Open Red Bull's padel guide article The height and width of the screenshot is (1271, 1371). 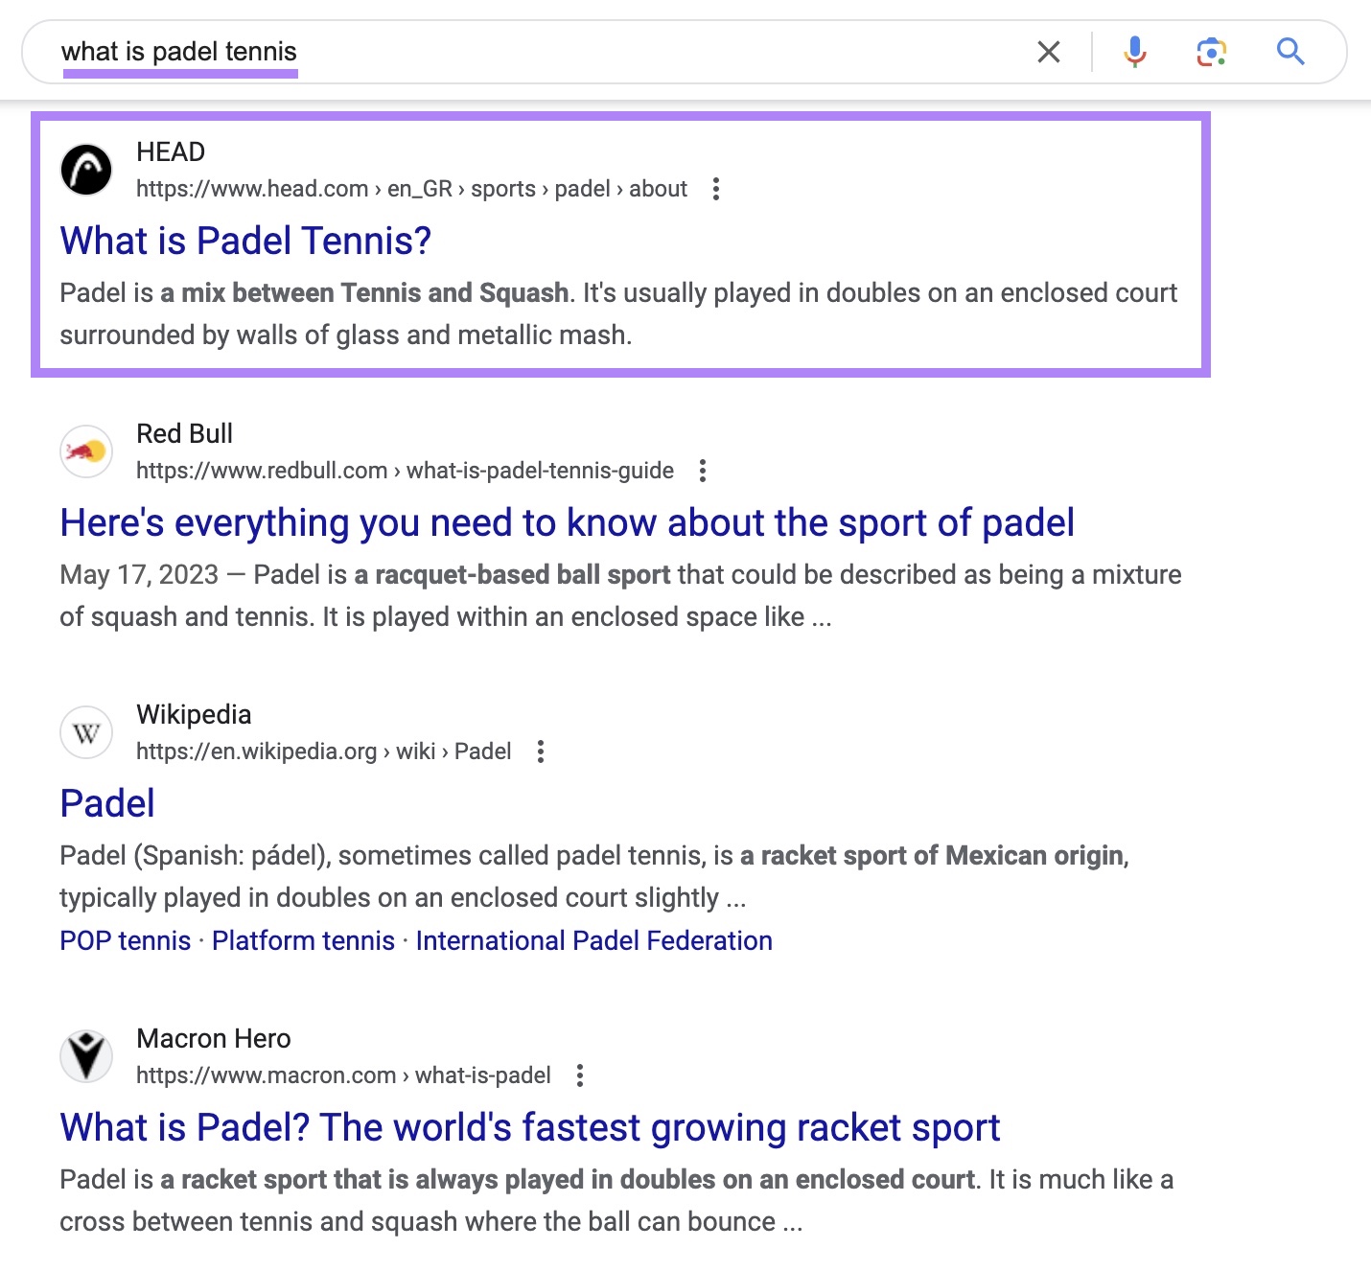click(568, 522)
